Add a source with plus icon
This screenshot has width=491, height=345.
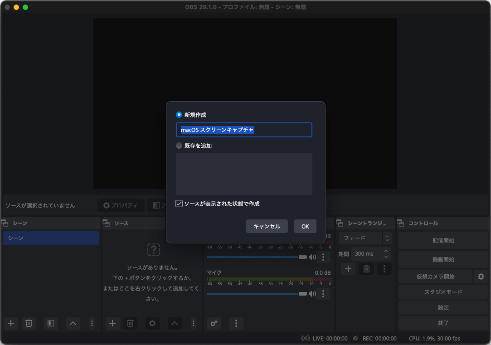point(112,323)
